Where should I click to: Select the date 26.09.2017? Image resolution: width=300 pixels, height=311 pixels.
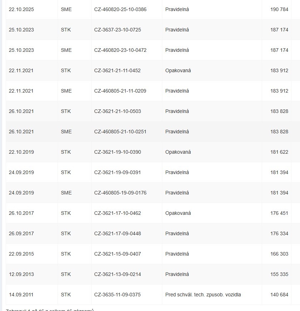tap(21, 233)
